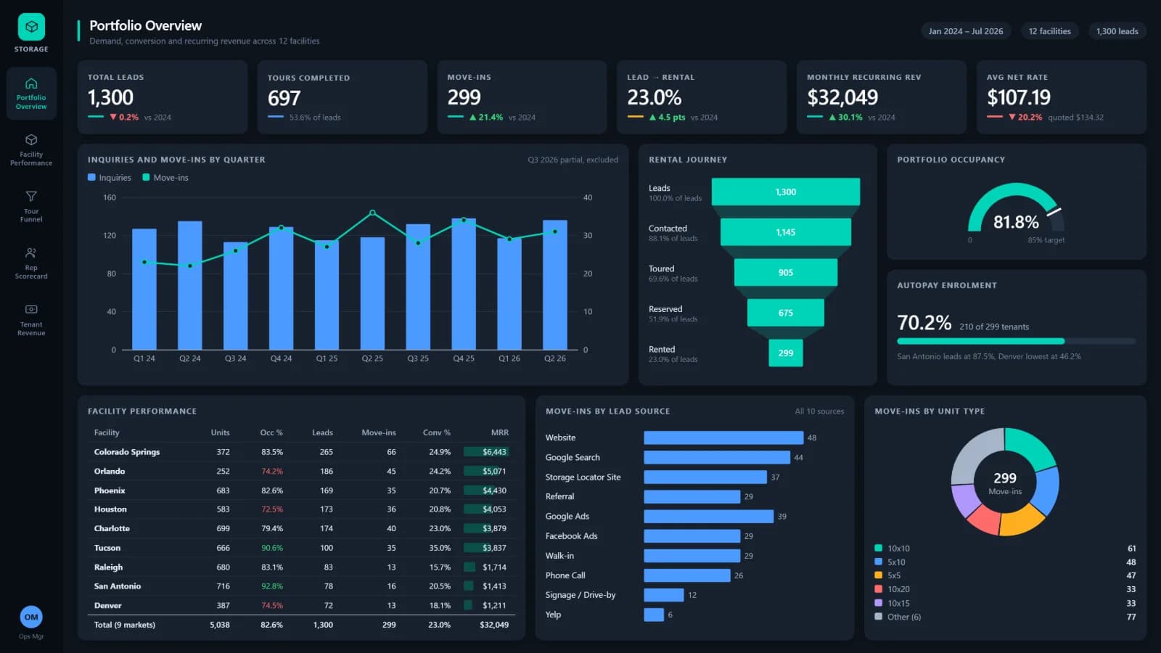Click the All 10 sources label
The height and width of the screenshot is (653, 1161).
click(819, 411)
